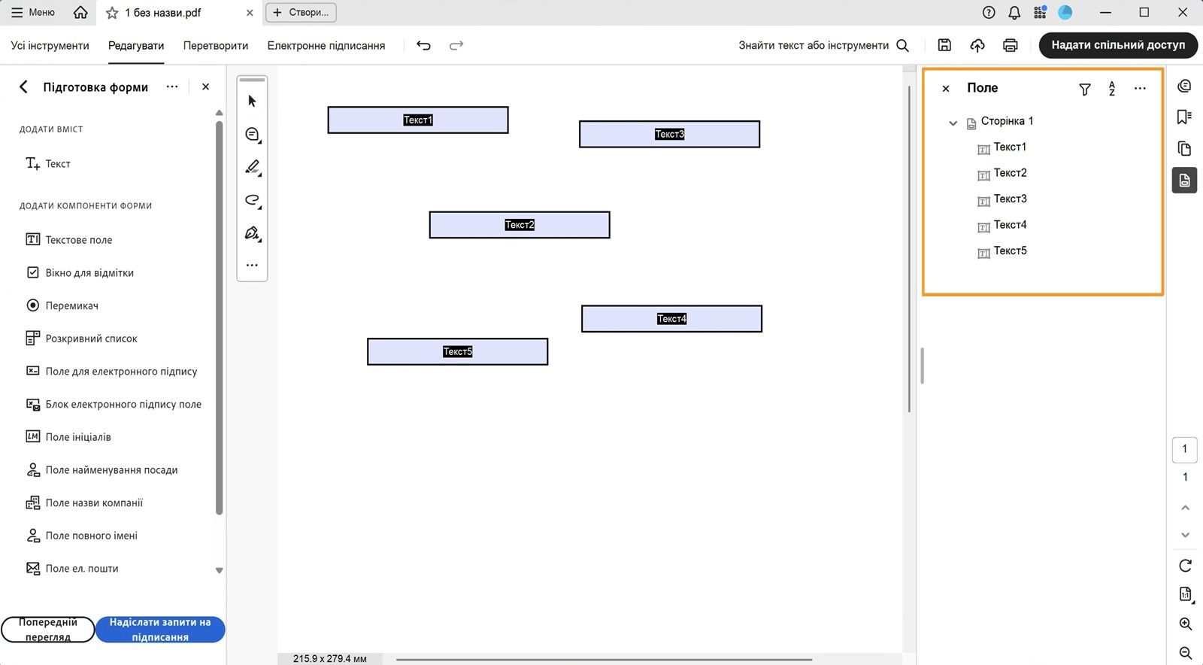Redo the last action
1203x665 pixels.
tap(456, 45)
